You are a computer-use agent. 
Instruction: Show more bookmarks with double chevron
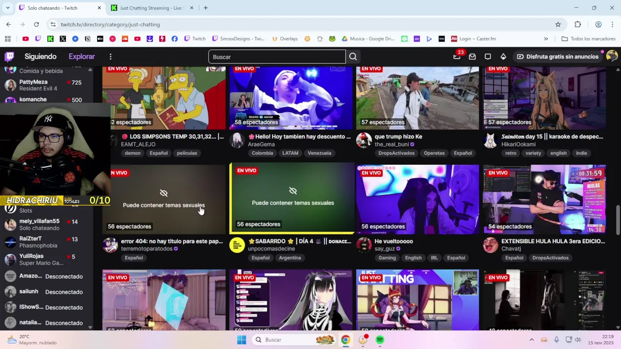coord(546,39)
